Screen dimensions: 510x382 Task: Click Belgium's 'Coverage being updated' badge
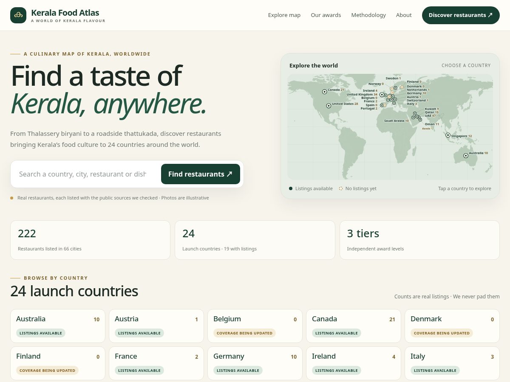click(244, 333)
